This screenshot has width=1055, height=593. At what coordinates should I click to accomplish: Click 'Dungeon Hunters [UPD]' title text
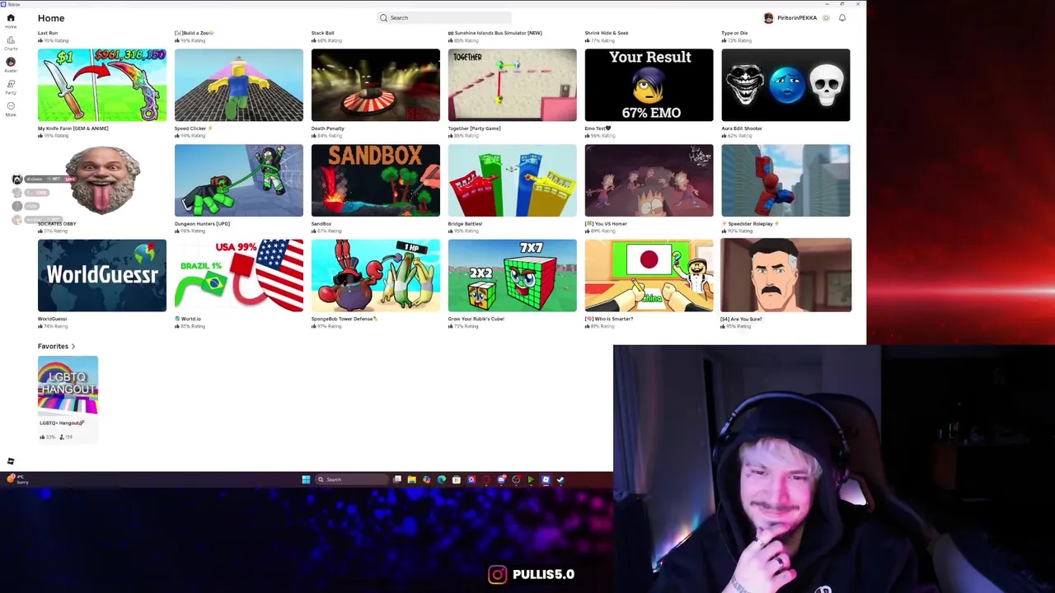(202, 224)
